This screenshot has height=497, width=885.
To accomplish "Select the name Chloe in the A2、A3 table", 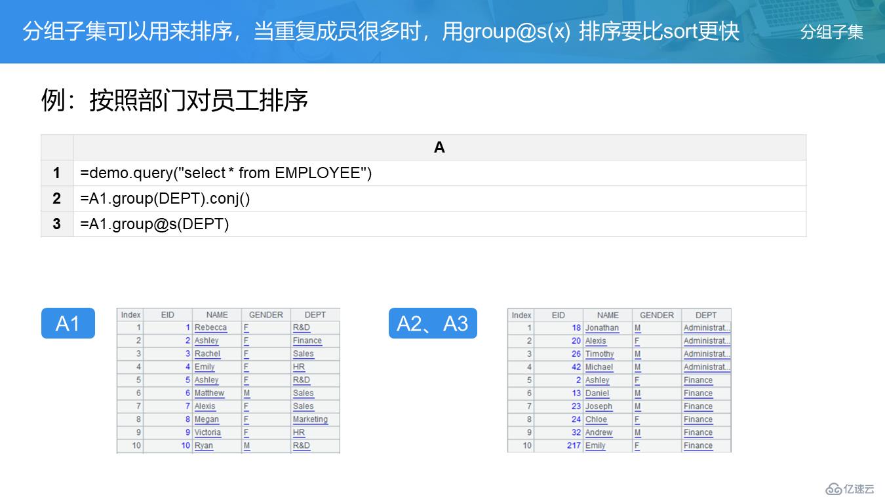I will pyautogui.click(x=596, y=419).
